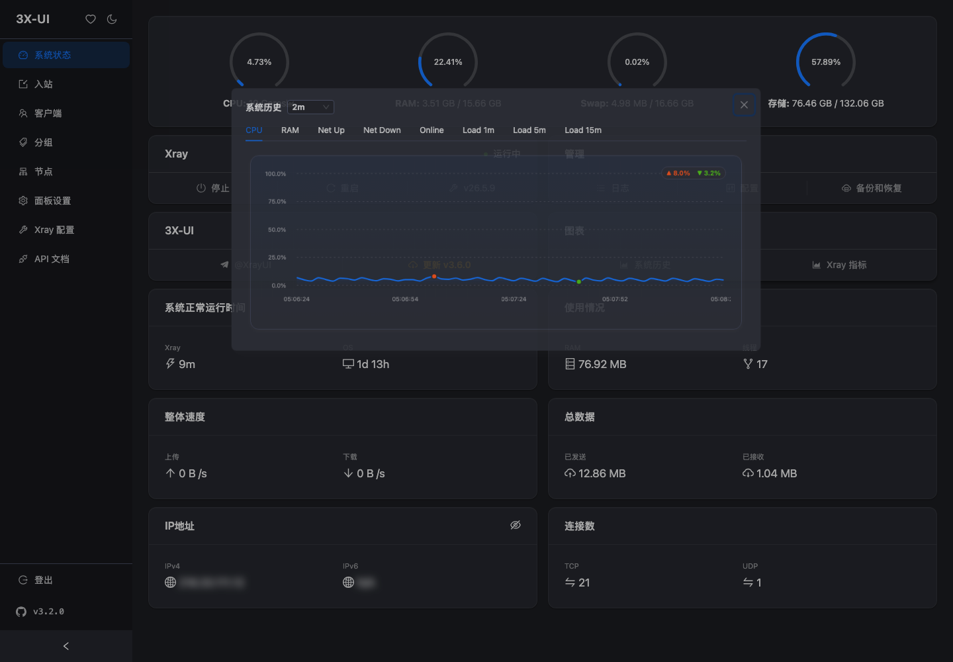This screenshot has width=953, height=662.
Task: Click the IPv4 globe icon
Action: coord(171,583)
